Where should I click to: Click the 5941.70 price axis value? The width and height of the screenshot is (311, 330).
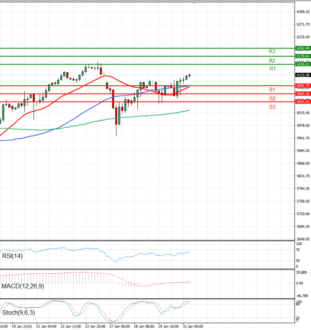(303, 138)
